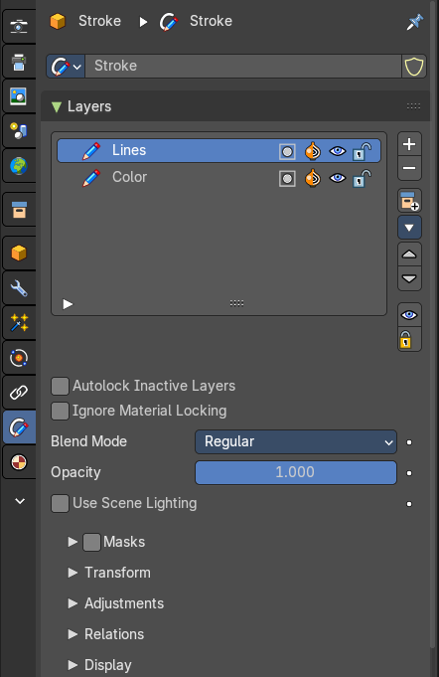This screenshot has height=677, width=439.
Task: Open the Object properties tab
Action: coord(19,254)
